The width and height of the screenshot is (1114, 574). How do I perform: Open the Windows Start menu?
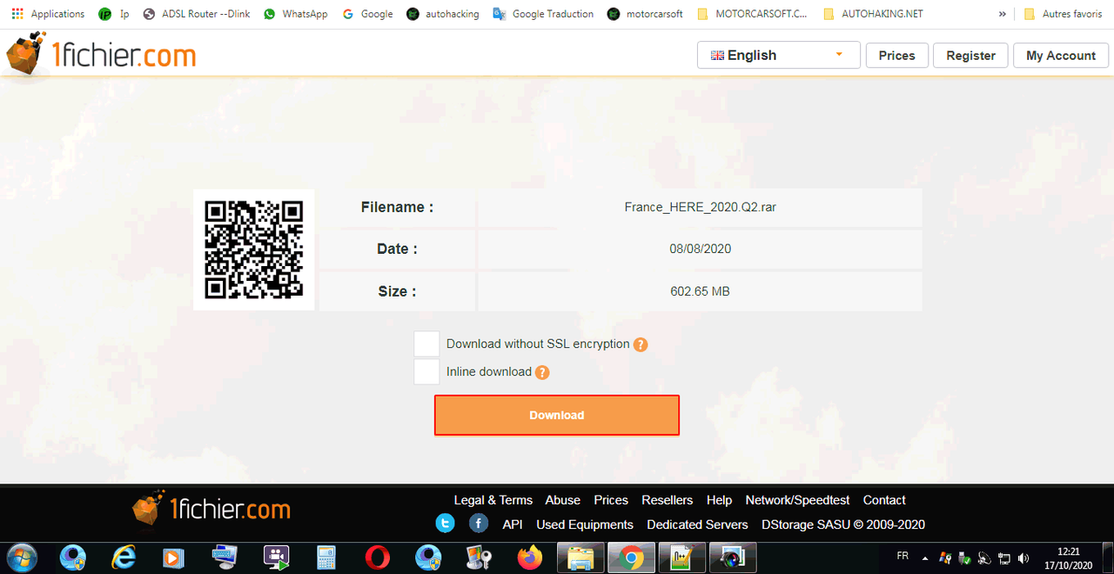pyautogui.click(x=21, y=557)
